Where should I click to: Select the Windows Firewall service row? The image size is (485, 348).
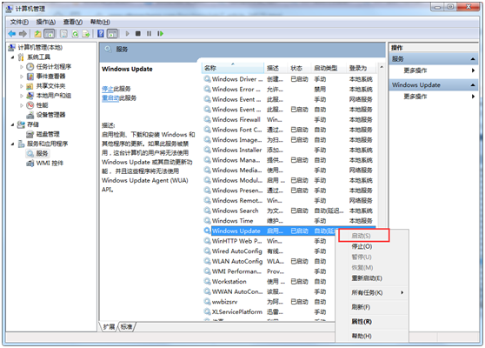[289, 119]
